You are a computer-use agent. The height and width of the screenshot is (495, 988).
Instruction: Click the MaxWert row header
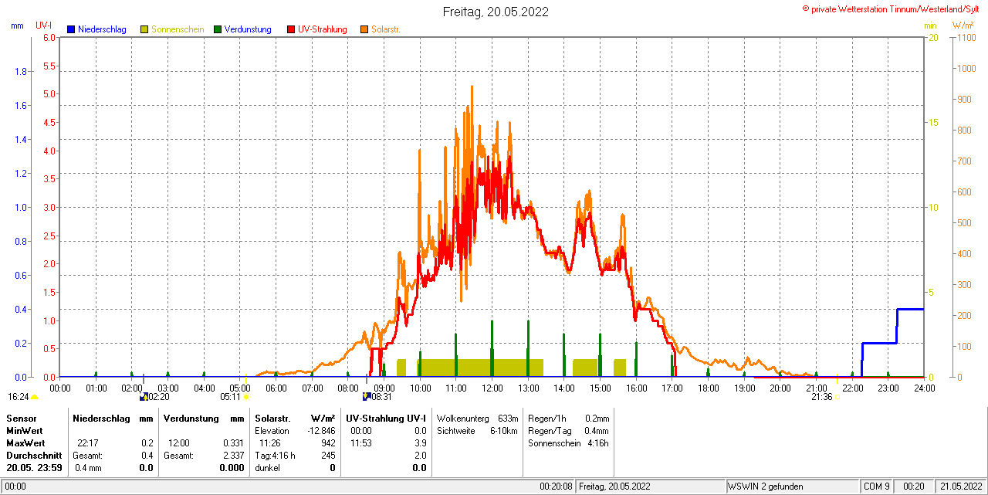(x=25, y=443)
